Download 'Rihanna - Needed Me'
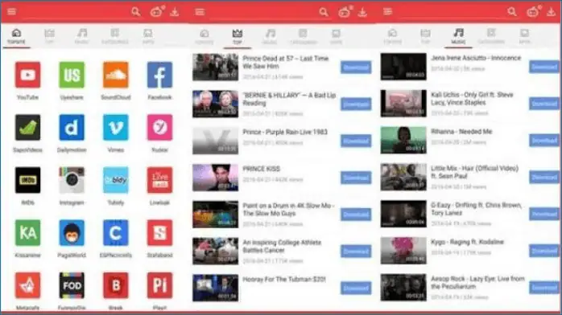562x315 pixels. point(544,141)
